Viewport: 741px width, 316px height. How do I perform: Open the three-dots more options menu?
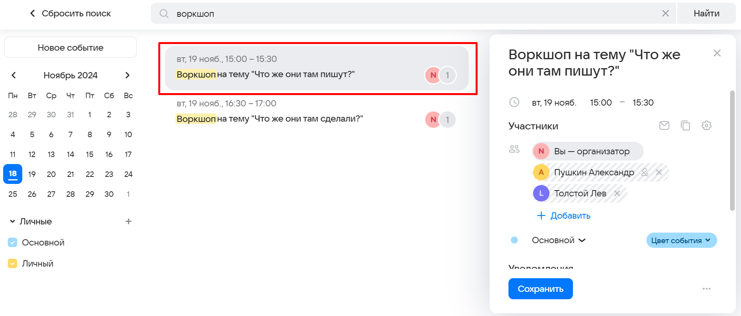click(x=706, y=289)
